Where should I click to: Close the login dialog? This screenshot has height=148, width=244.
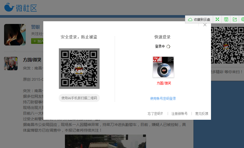point(205,25)
